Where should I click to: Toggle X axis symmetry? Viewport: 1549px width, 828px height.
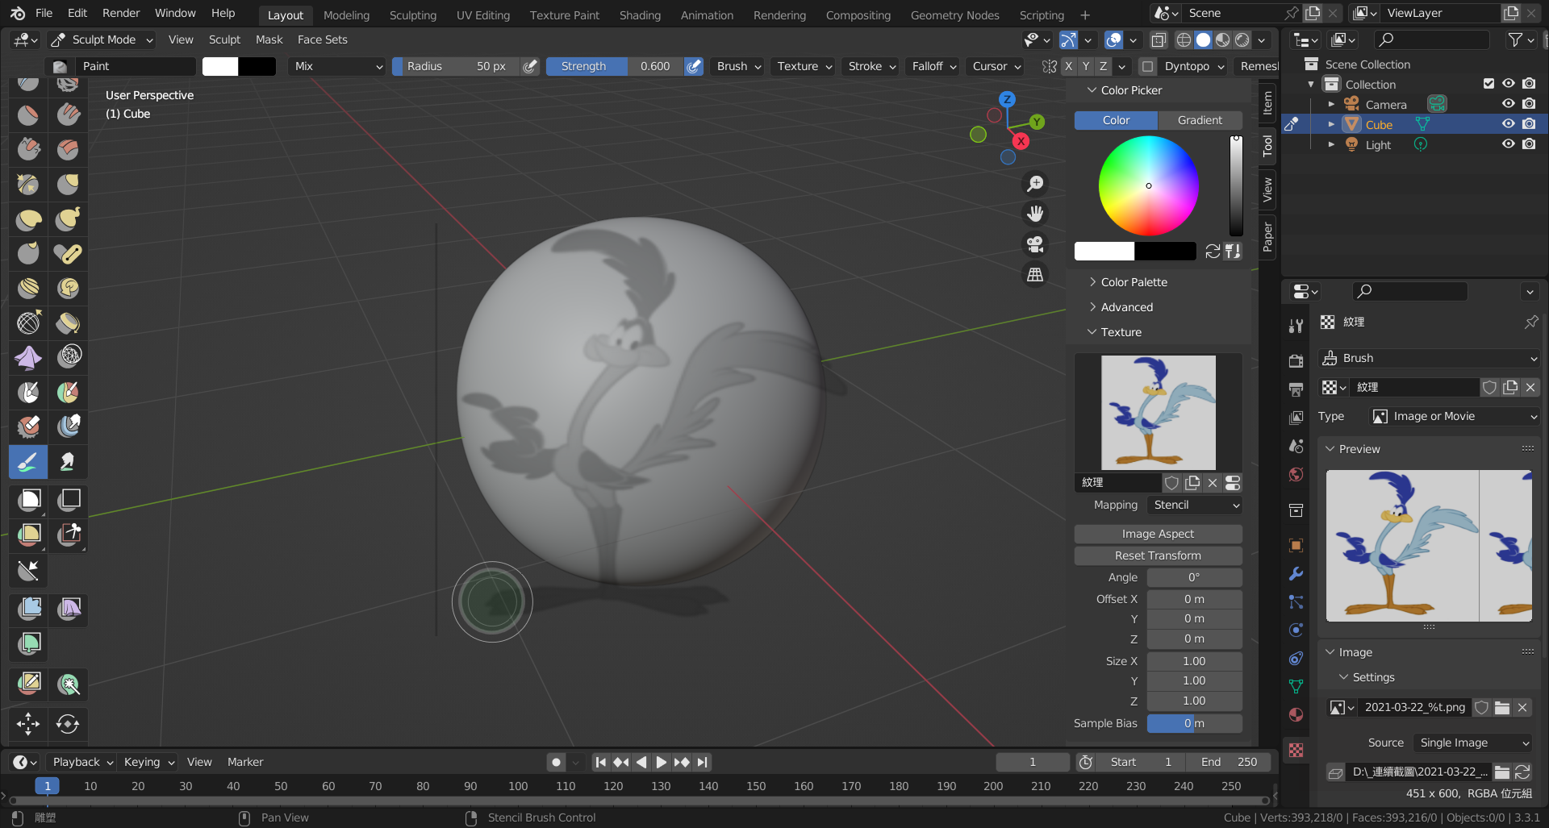tap(1068, 66)
